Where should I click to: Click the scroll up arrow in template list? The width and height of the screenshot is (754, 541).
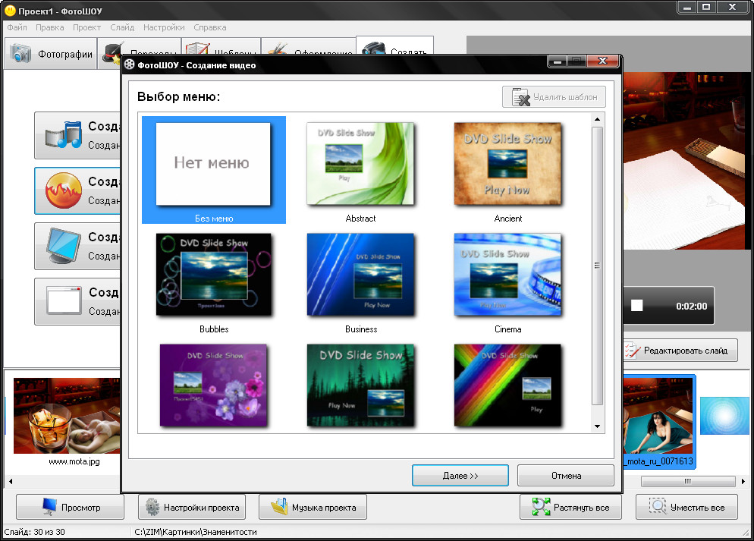point(597,119)
